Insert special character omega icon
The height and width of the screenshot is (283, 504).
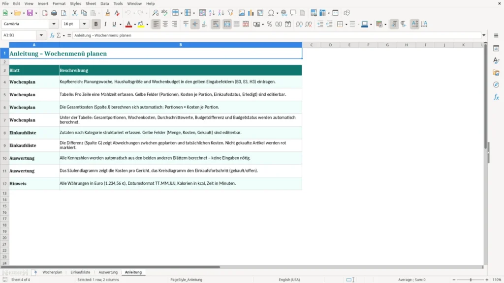tap(271, 13)
